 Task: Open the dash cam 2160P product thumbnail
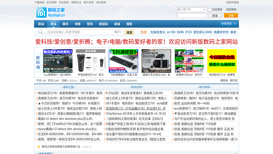click(156, 61)
